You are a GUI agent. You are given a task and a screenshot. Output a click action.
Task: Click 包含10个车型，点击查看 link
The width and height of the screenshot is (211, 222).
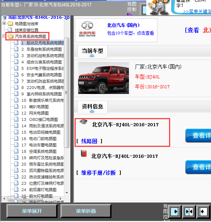(x=130, y=33)
